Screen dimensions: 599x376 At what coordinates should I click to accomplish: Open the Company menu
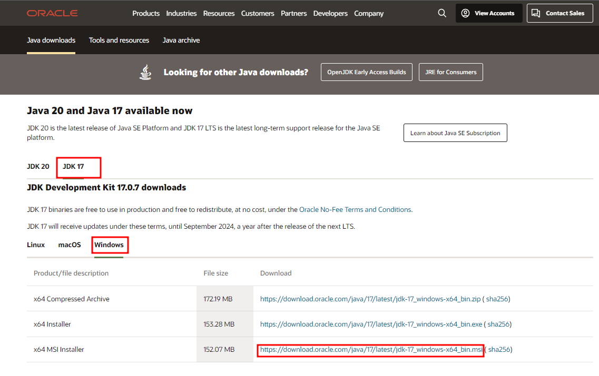click(369, 13)
